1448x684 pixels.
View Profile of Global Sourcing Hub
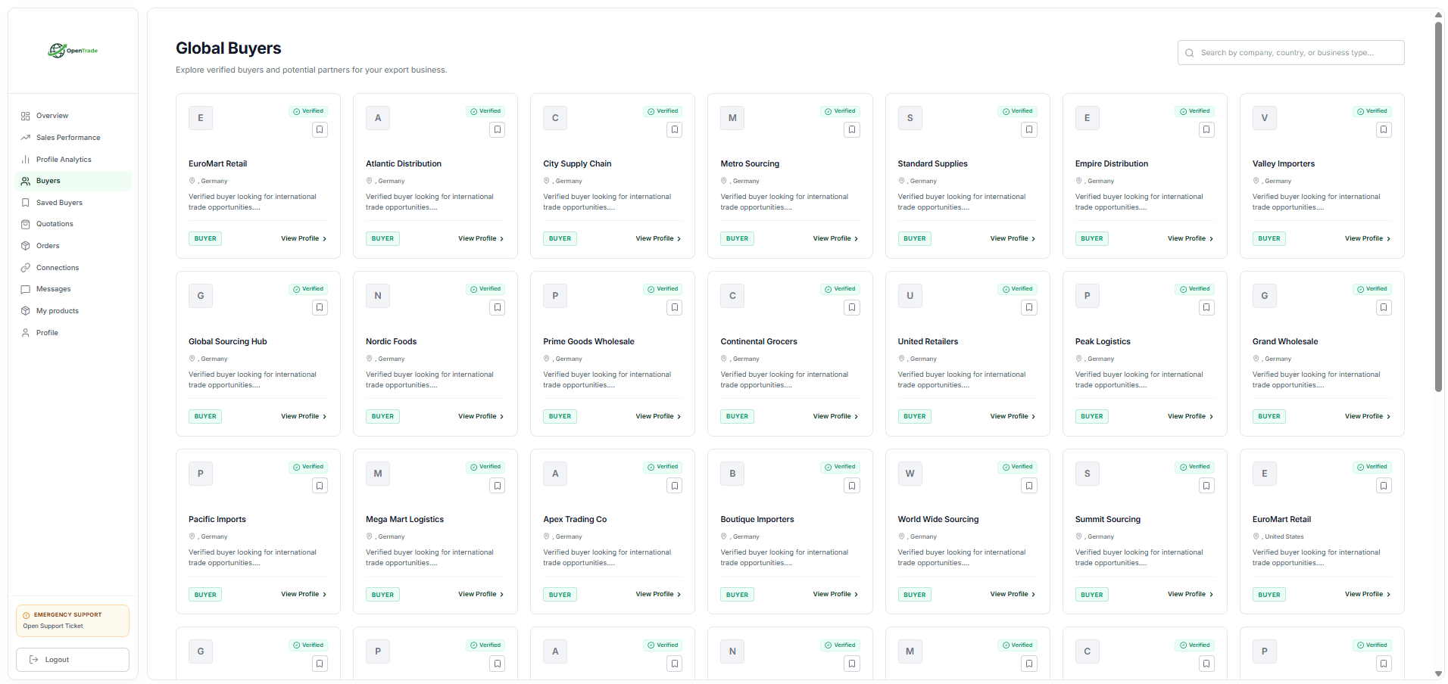coord(304,416)
